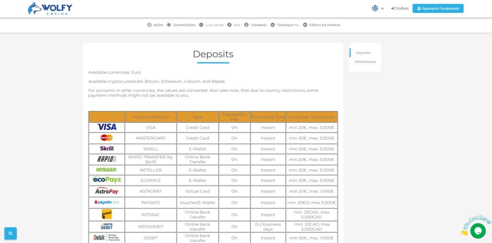Click the Interac logo
This screenshot has height=243, width=492.
click(107, 214)
